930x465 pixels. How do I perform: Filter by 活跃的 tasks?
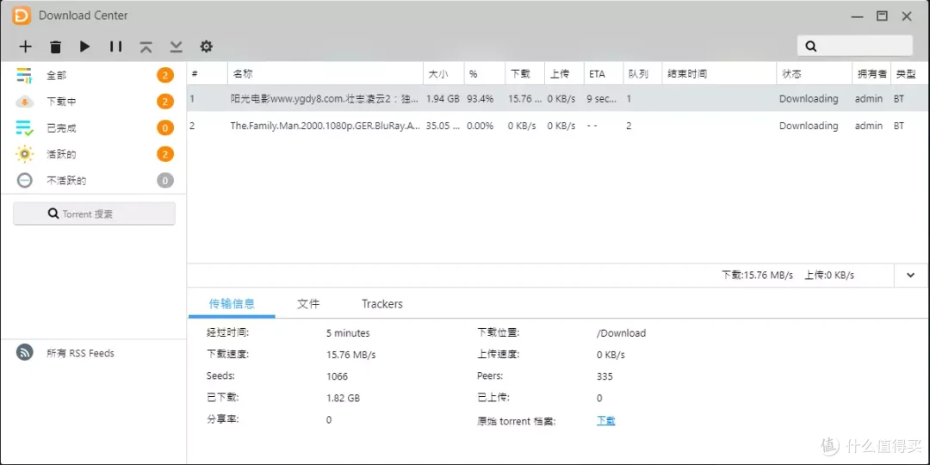click(93, 154)
